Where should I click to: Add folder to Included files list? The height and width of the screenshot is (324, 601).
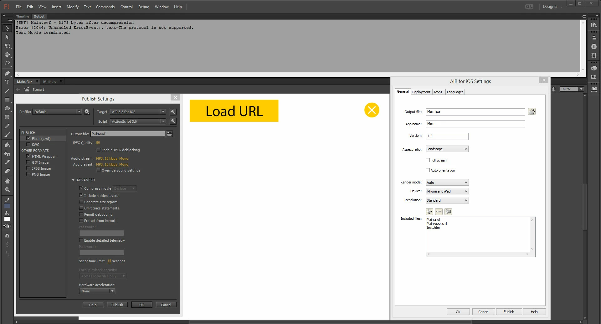coord(448,212)
